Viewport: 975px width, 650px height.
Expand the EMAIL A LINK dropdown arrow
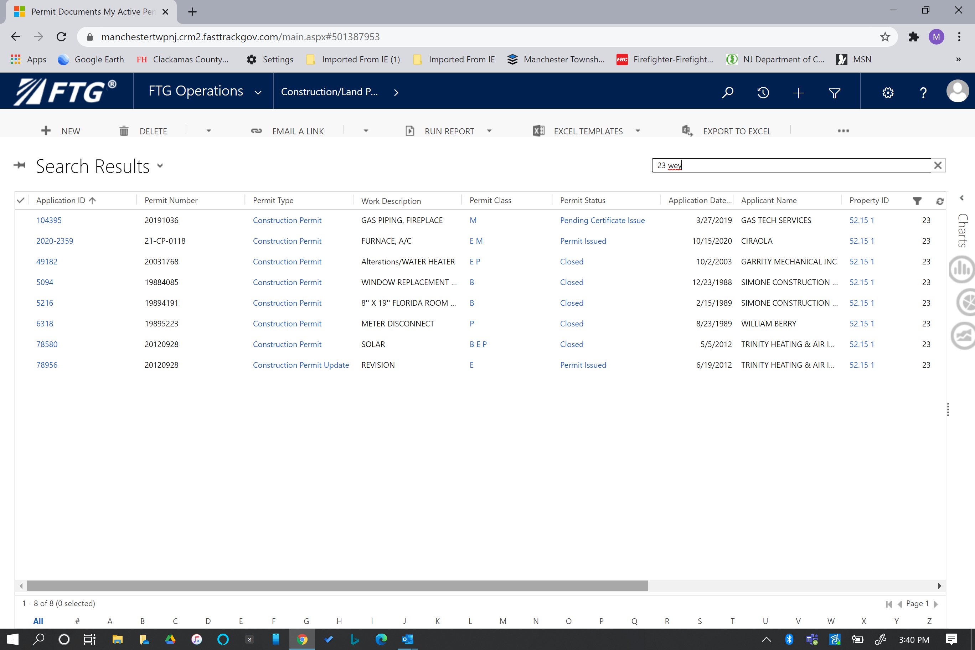(366, 131)
